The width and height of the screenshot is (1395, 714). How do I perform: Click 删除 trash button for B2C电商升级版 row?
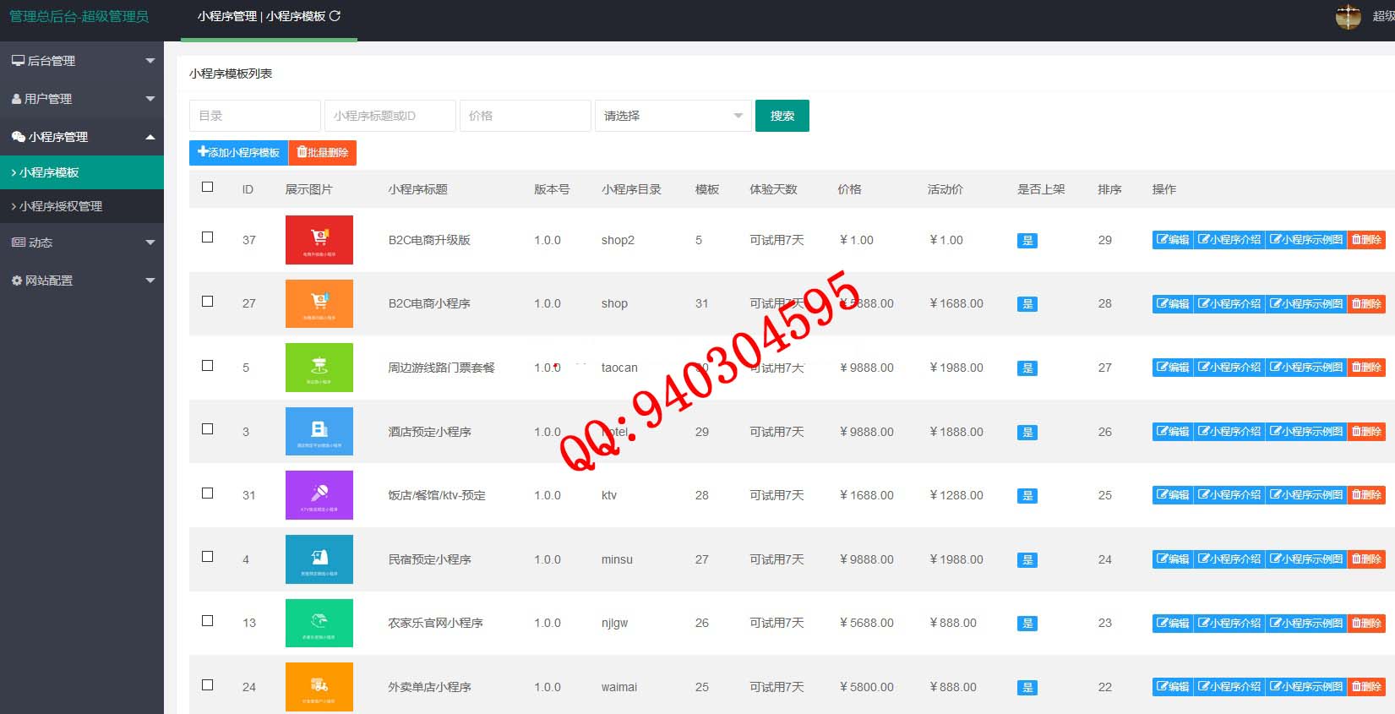[1366, 240]
